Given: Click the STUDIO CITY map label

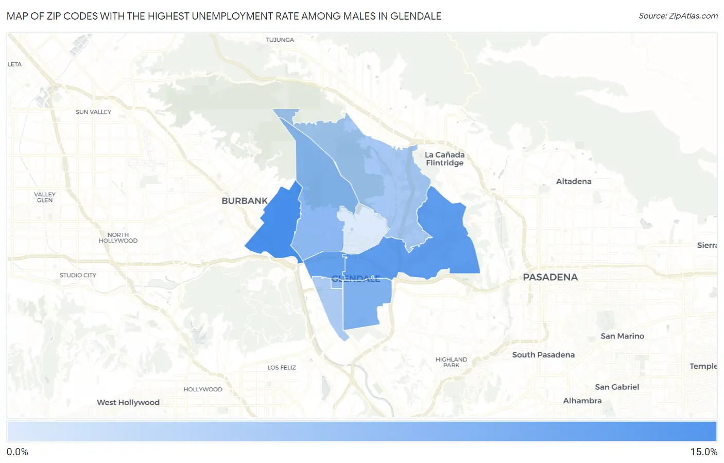Looking at the screenshot, I should [78, 275].
